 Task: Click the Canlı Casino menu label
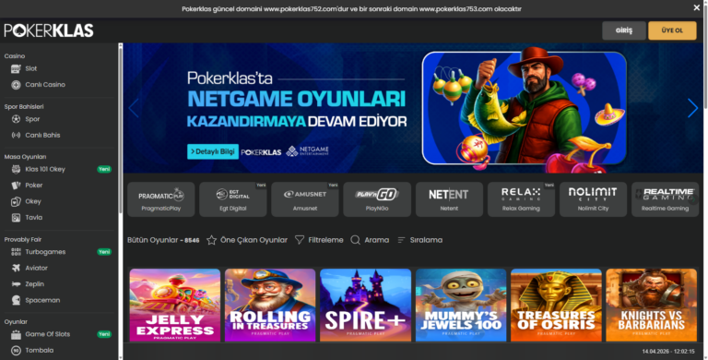tap(45, 85)
